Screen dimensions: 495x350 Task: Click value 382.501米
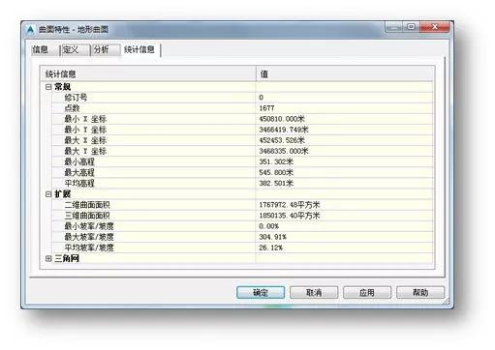point(276,184)
